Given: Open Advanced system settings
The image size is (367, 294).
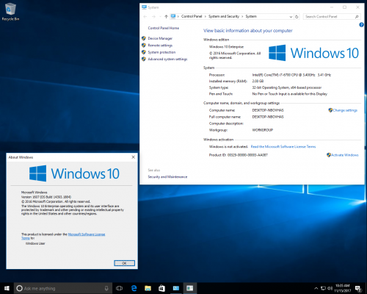Looking at the screenshot, I should click(167, 59).
